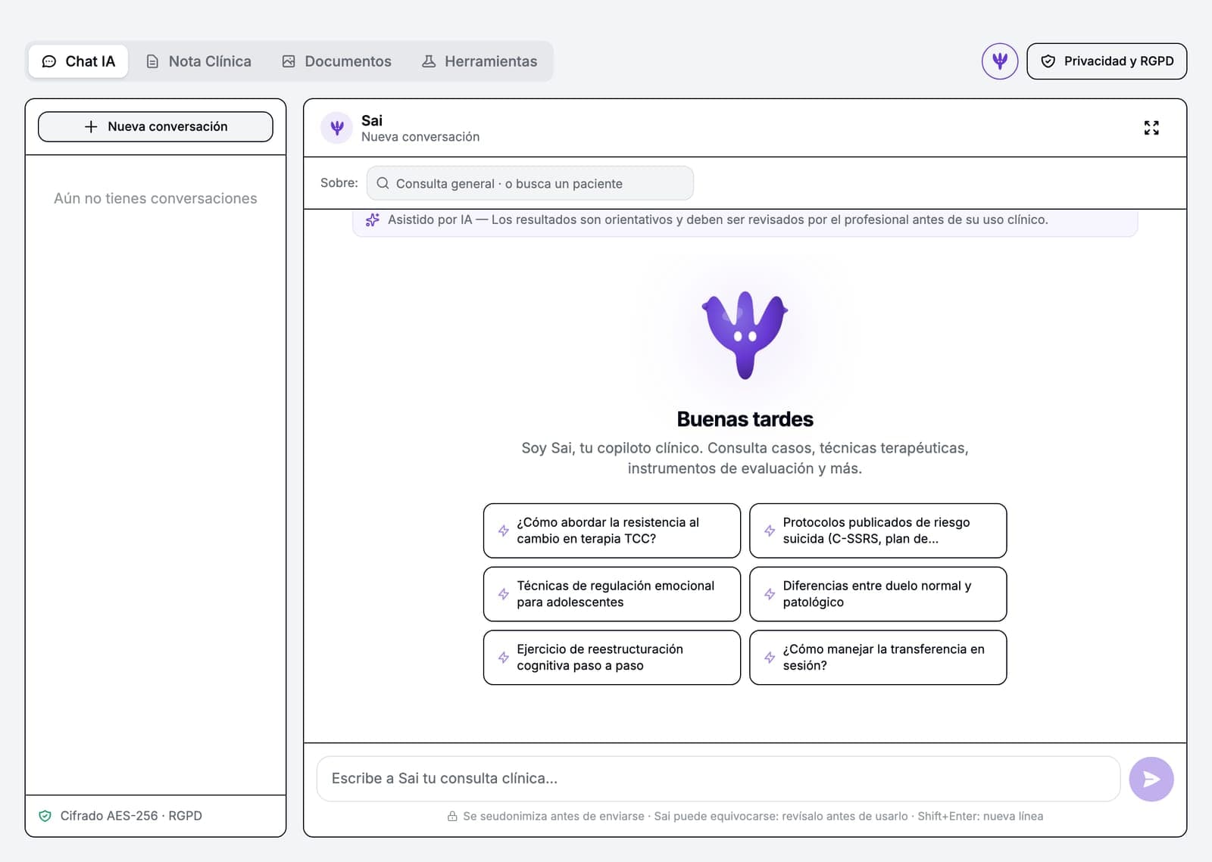Open Privacidad y RGPD settings
1212x862 pixels.
[x=1106, y=61]
